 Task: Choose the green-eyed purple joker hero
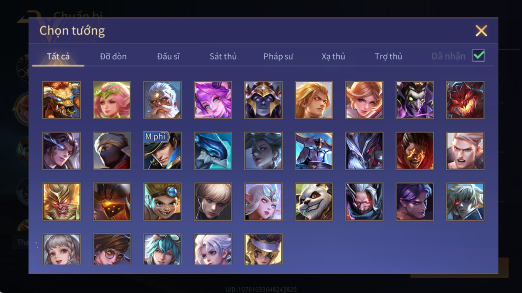coord(414,100)
